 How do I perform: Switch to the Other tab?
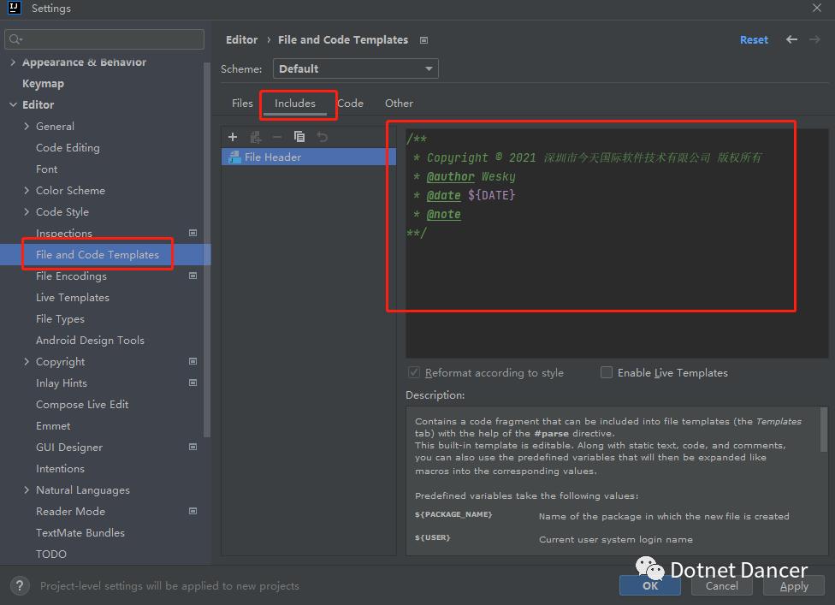tap(399, 104)
